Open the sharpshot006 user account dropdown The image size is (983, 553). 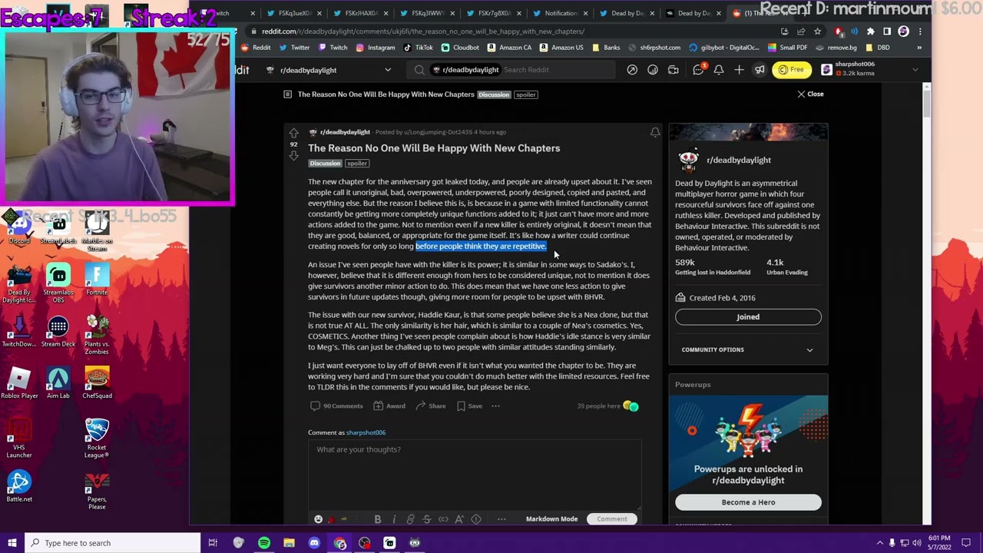pyautogui.click(x=869, y=70)
